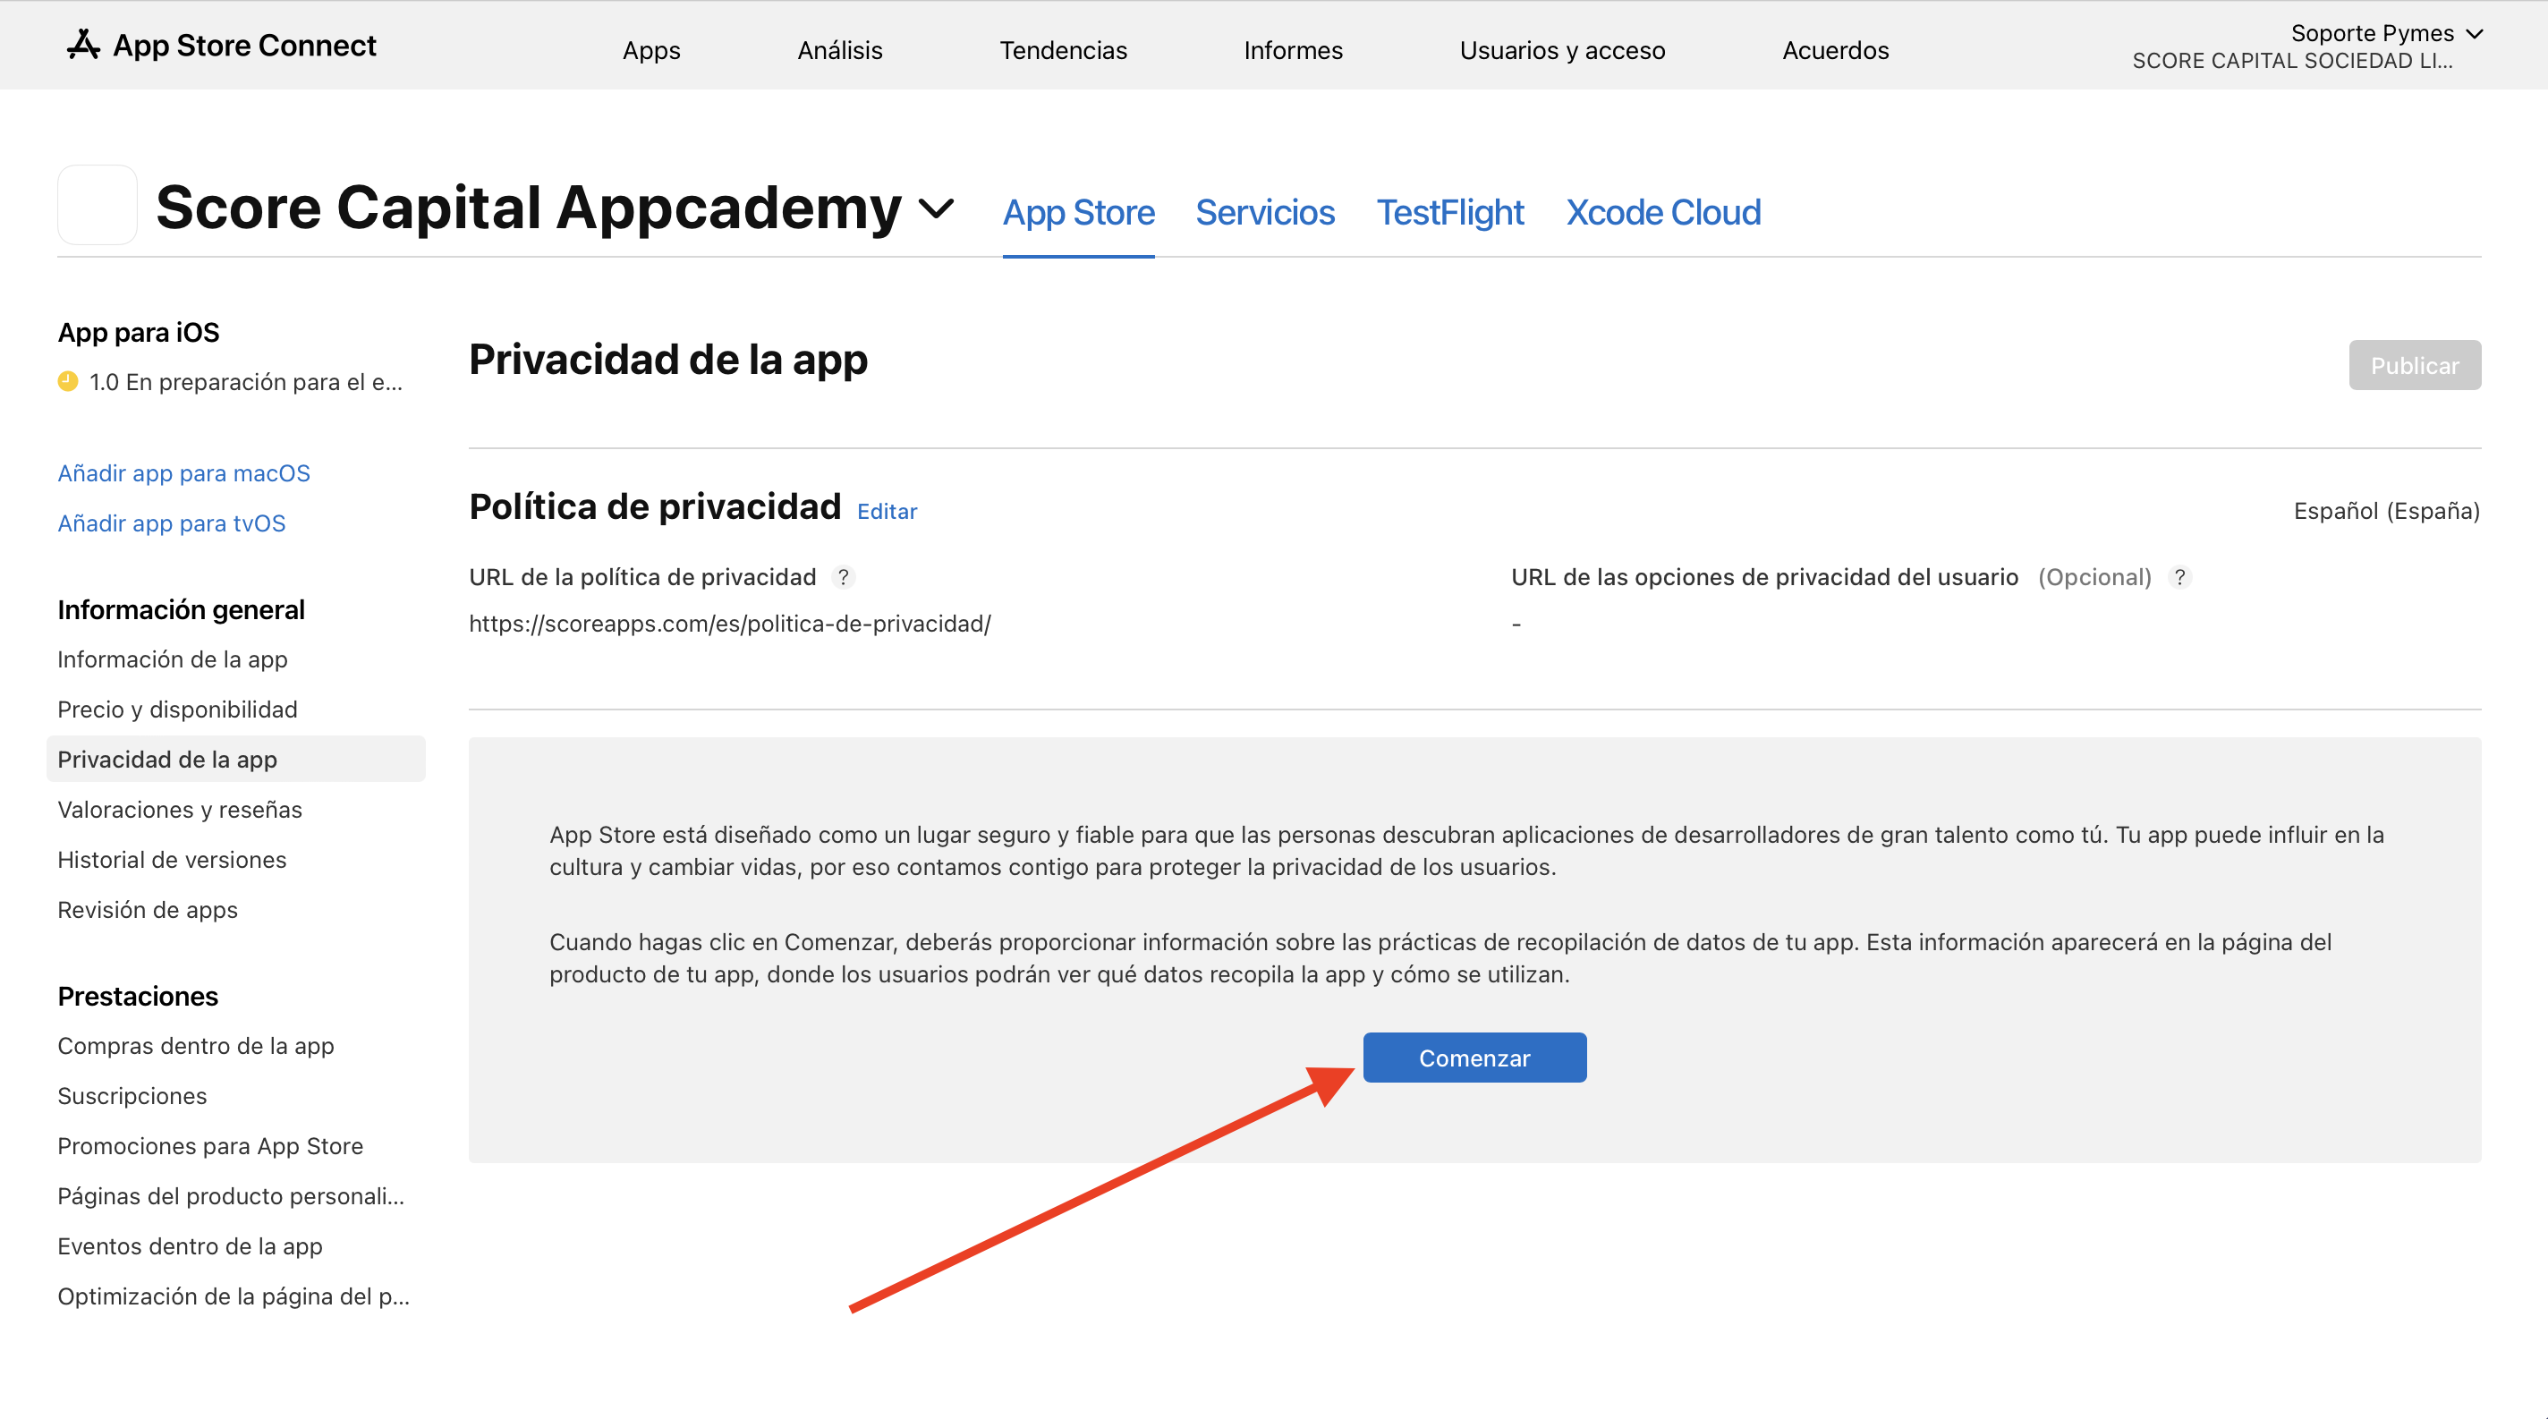
Task: Click the yellow status icon for version 1.0
Action: (67, 382)
